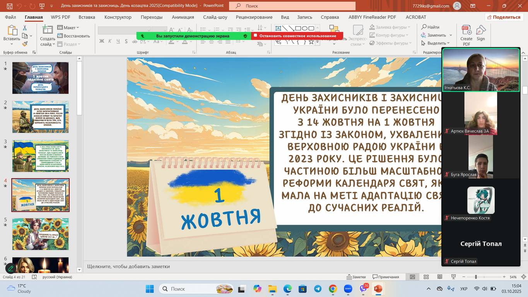Select the Format Painter brush icon

click(25, 44)
